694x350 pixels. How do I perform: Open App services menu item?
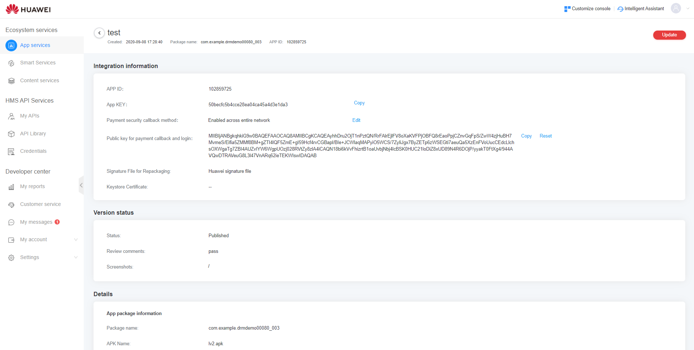coord(42,45)
